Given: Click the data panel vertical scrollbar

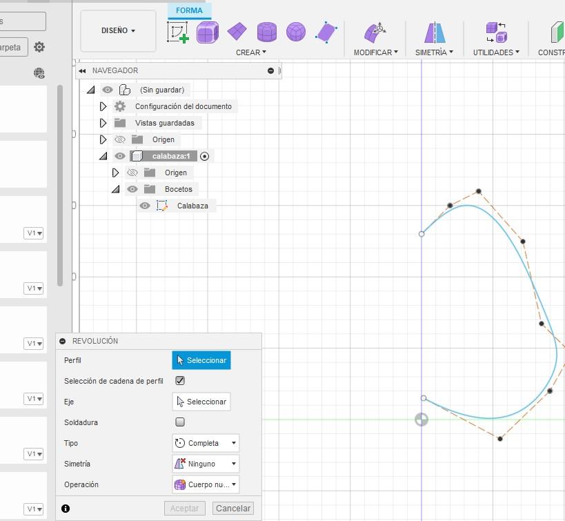Looking at the screenshot, I should [60, 186].
